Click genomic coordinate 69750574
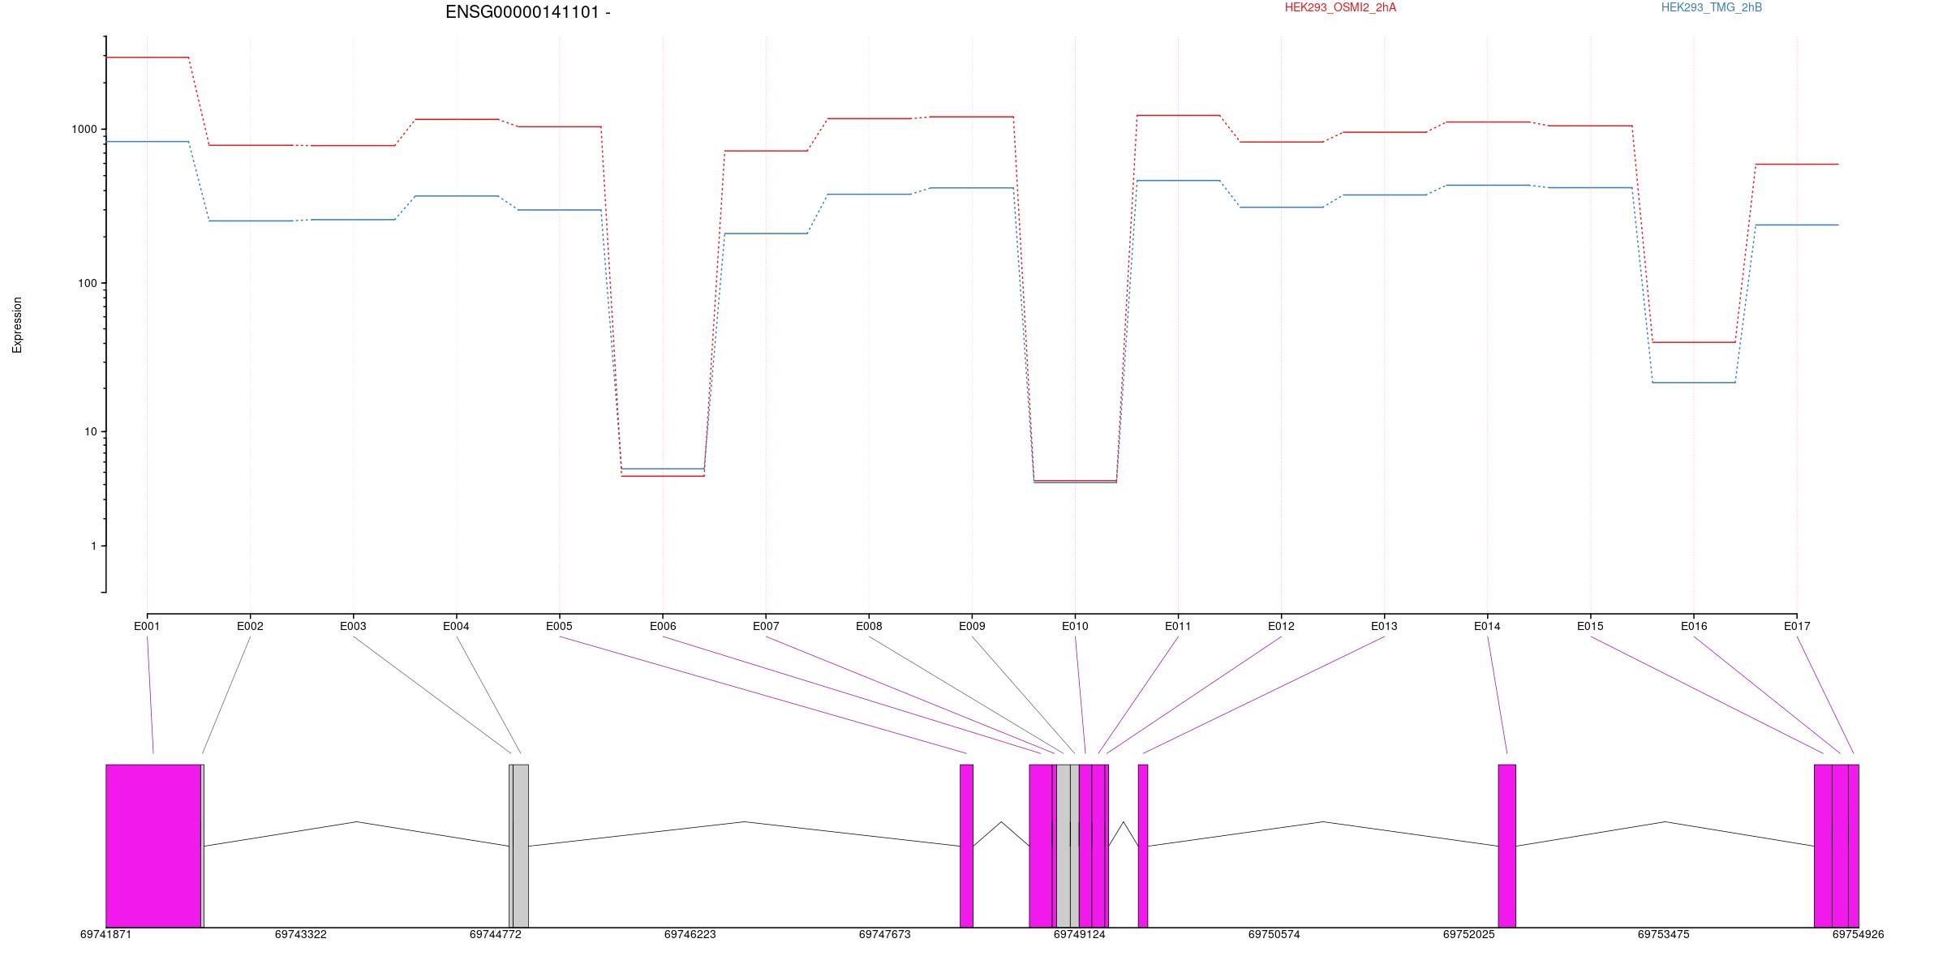1947x973 pixels. pyautogui.click(x=1274, y=934)
